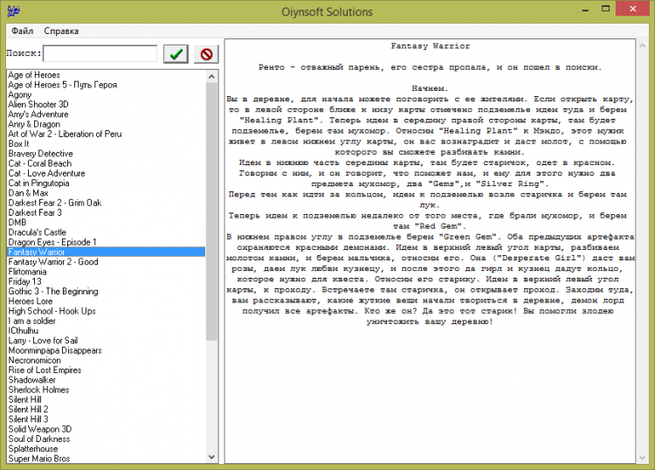Select "Silent Hill 3" entry

[106, 419]
